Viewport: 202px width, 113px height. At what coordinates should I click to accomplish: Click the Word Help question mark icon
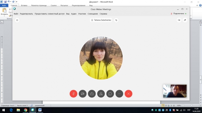click(200, 5)
